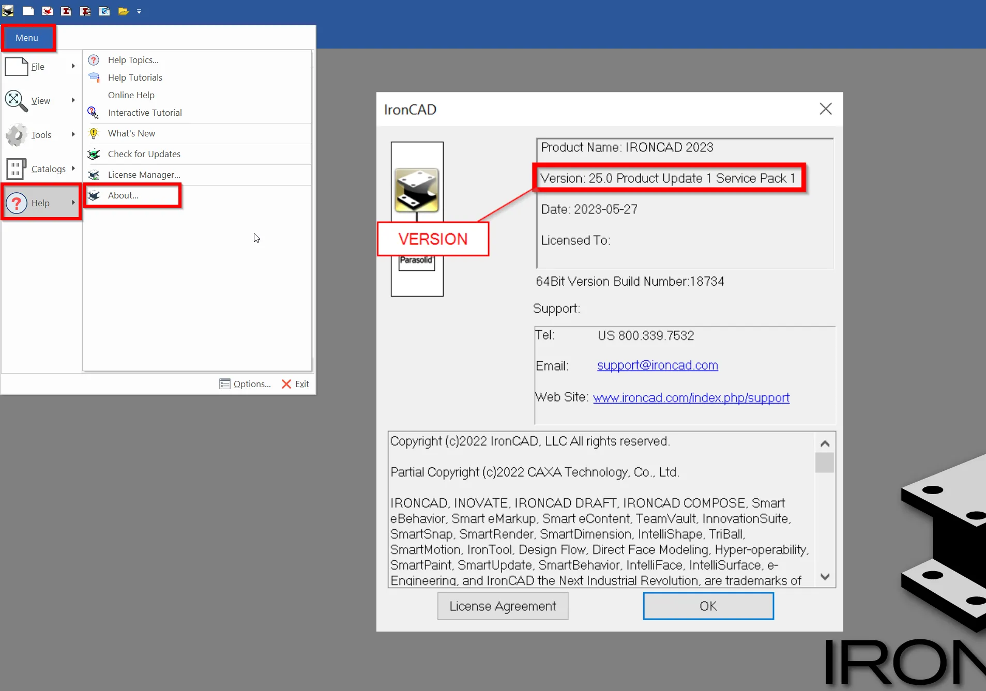986x691 pixels.
Task: Click the new drawing document icon
Action: (x=67, y=10)
